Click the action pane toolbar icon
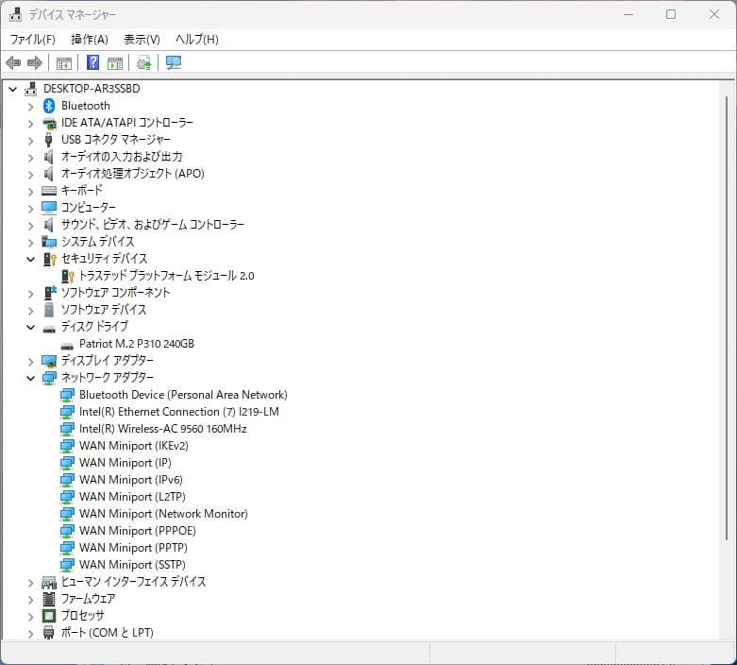Image resolution: width=737 pixels, height=665 pixels. [115, 62]
